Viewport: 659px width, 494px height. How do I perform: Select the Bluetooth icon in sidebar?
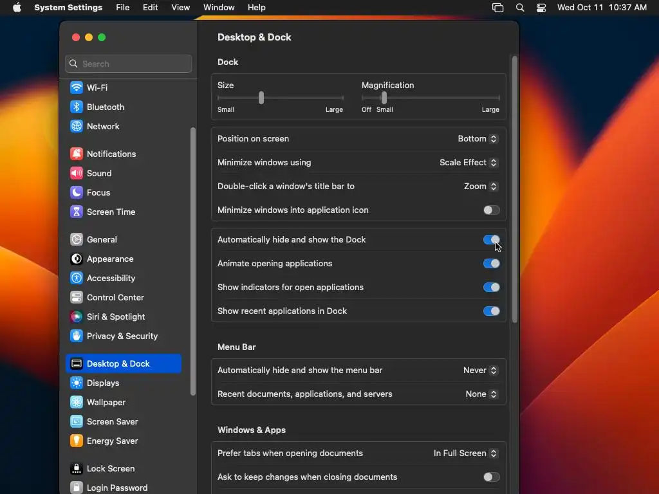click(x=76, y=107)
